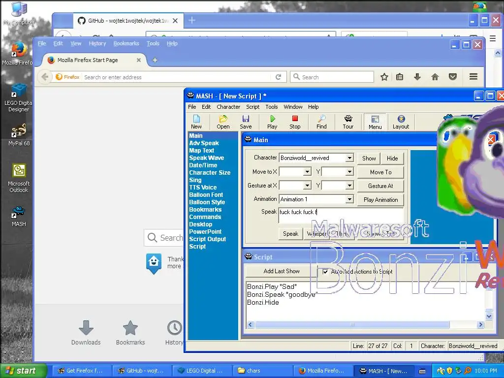The height and width of the screenshot is (378, 504).
Task: Click into the Speak text field
Action: pyautogui.click(x=341, y=216)
